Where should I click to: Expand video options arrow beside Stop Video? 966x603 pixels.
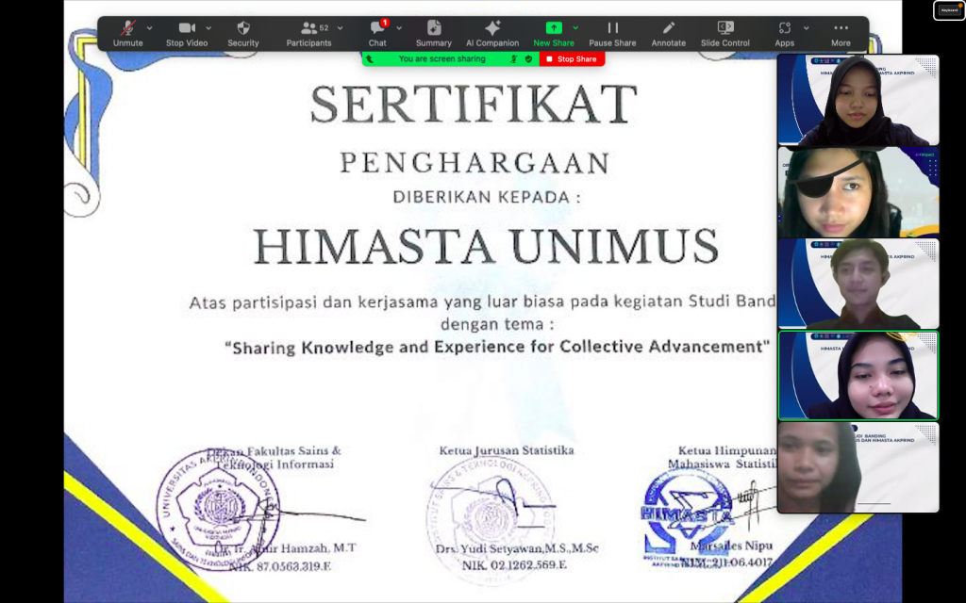208,27
